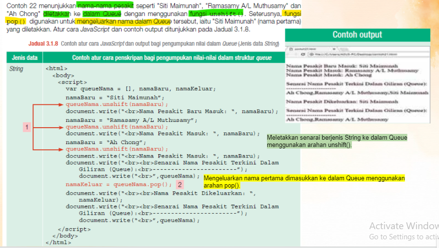Image resolution: width=439 pixels, height=248 pixels.
Task: Click the green highlighted word 'diletakkan'
Action: (x=57, y=14)
